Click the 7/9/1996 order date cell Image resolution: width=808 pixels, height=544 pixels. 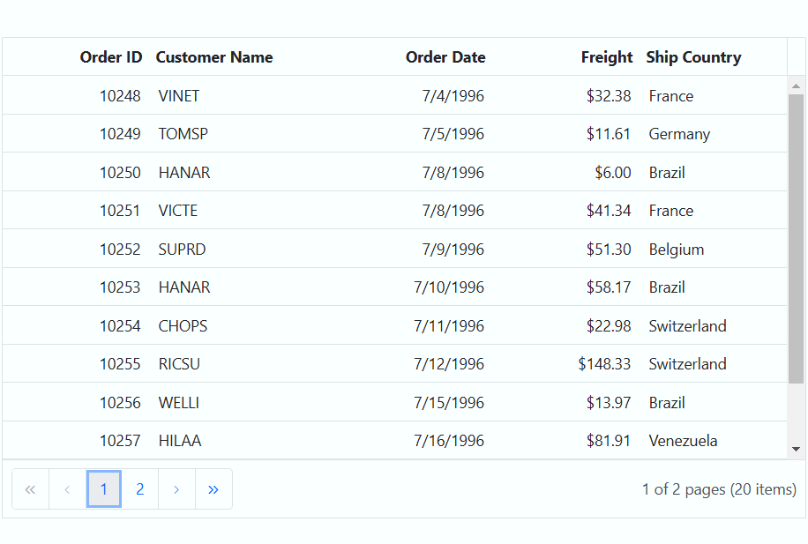pos(453,249)
